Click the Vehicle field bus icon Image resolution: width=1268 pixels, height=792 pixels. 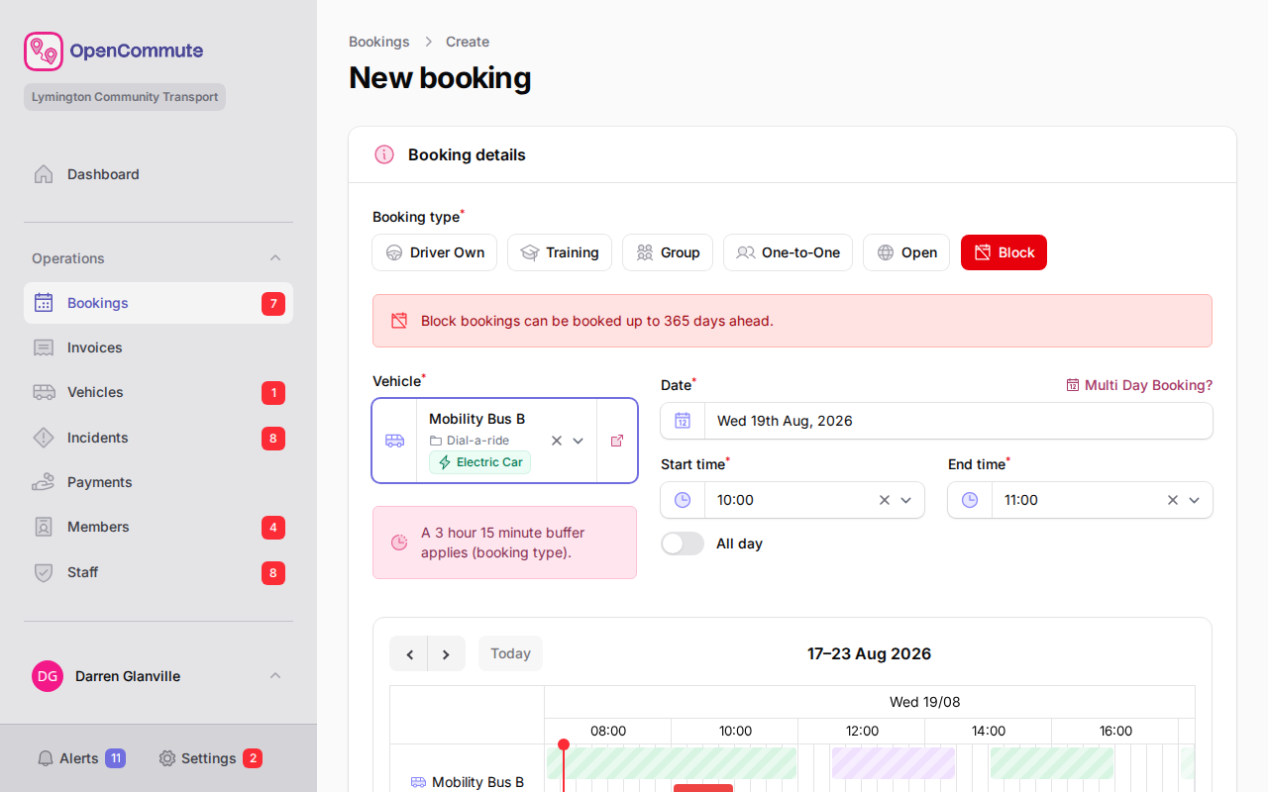394,441
